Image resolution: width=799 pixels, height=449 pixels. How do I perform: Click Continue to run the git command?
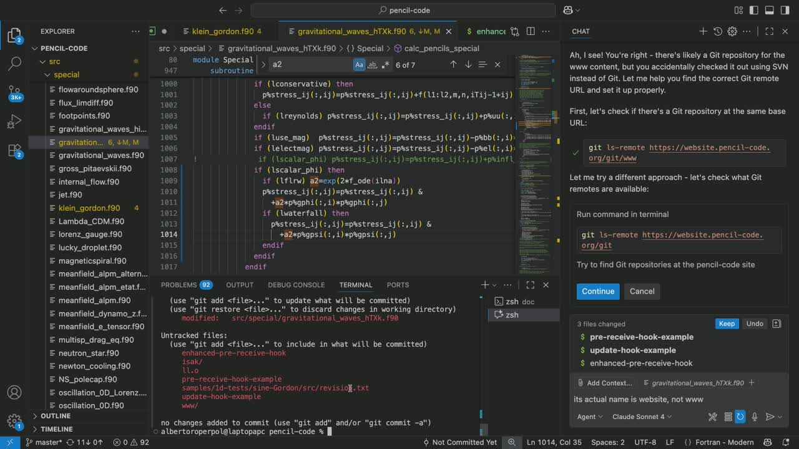[x=597, y=291]
